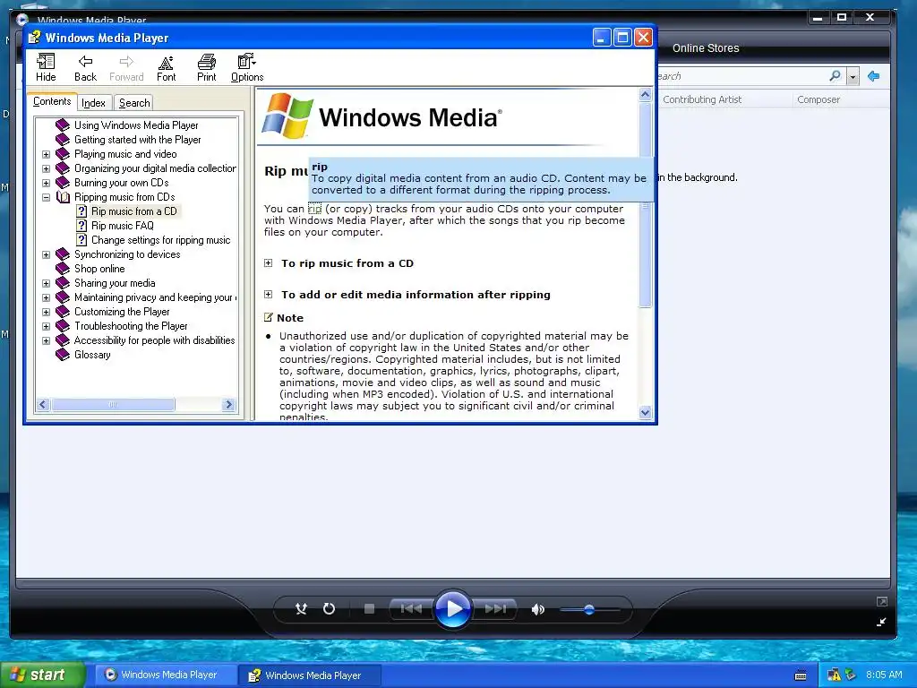
Task: Open the Font toolbar option
Action: tap(166, 66)
